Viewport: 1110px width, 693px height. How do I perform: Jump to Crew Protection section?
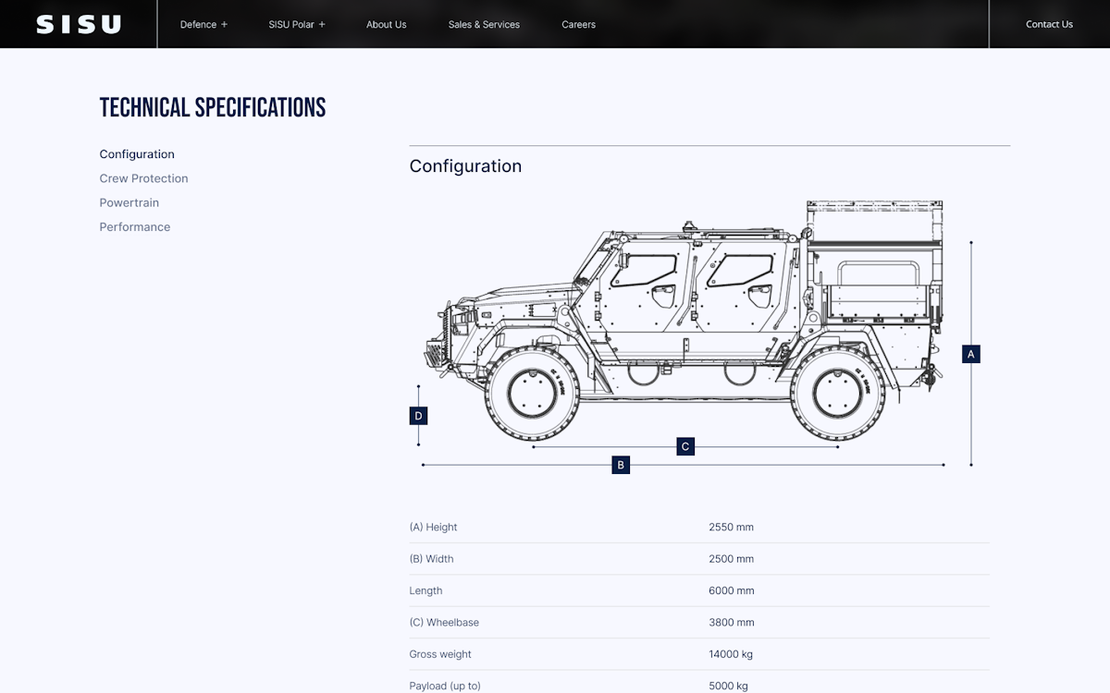point(143,178)
